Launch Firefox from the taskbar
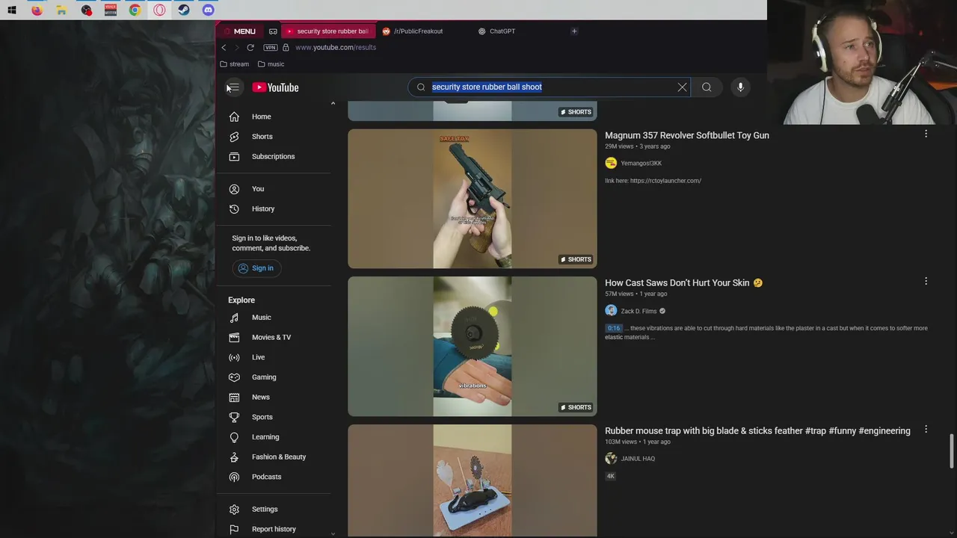The image size is (957, 538). coord(37,10)
